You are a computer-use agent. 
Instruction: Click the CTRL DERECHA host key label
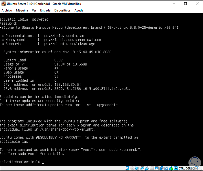click(x=188, y=168)
